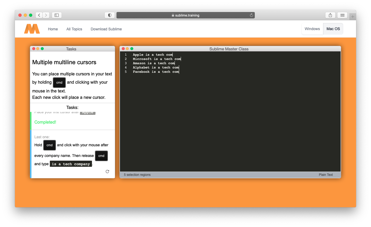Open the Privacy Report shield icon
The height and width of the screenshot is (227, 371).
point(110,15)
